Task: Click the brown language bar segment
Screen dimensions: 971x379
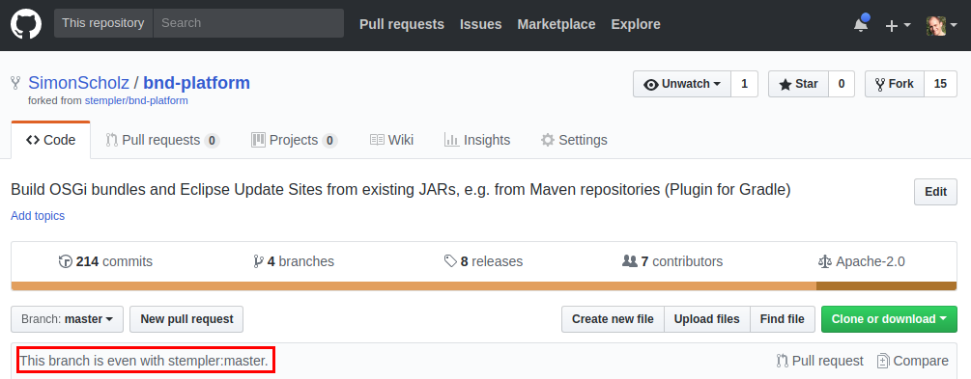Action: [x=886, y=286]
